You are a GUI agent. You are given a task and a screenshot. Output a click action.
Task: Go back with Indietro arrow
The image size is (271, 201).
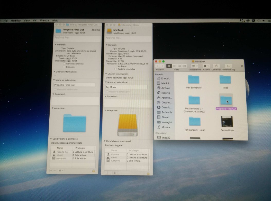click(x=157, y=66)
